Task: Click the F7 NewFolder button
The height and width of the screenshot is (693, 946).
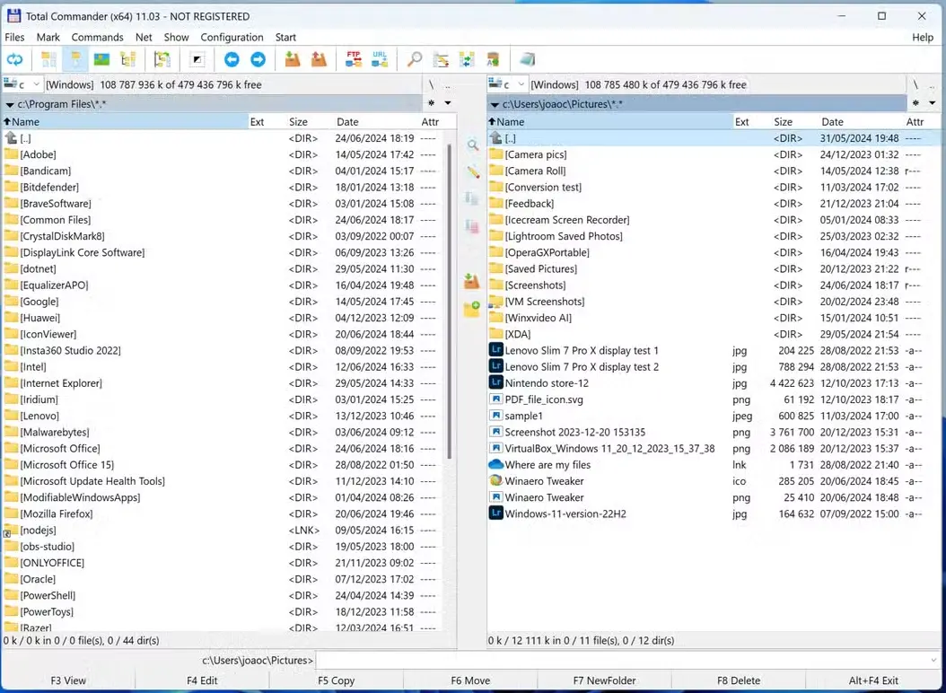Action: click(x=603, y=680)
